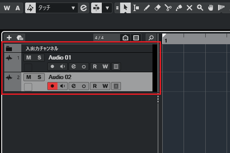Enable Write automation on Audio 02

105,86
